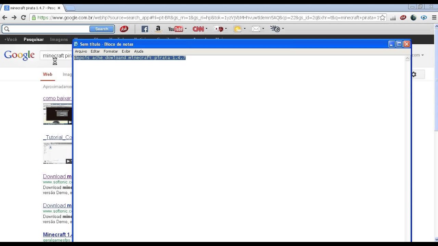Click the Google logo
The width and height of the screenshot is (438, 246).
click(x=19, y=55)
